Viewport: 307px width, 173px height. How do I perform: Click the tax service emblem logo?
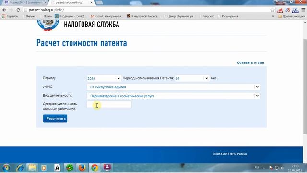click(48, 25)
